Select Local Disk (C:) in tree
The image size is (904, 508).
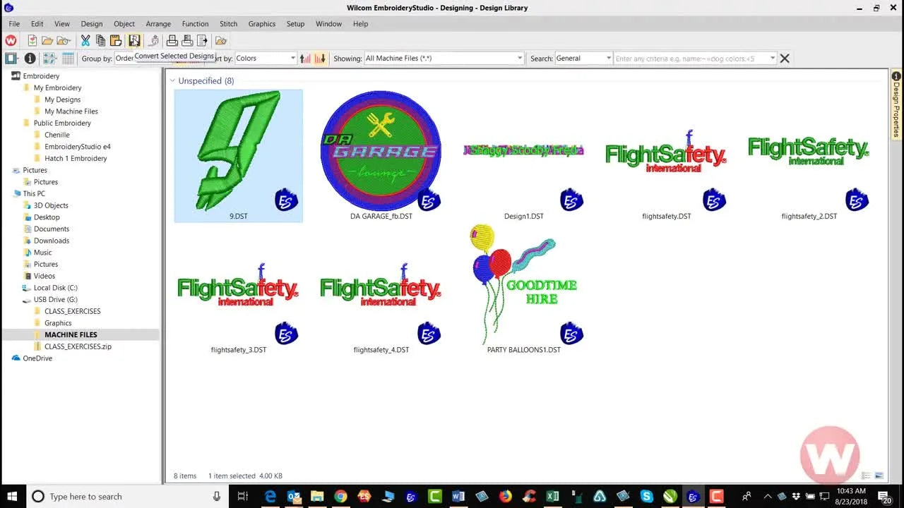pos(55,288)
